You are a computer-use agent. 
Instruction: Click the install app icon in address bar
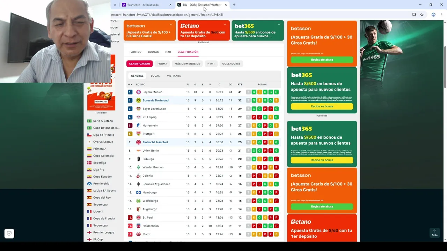pos(414,15)
